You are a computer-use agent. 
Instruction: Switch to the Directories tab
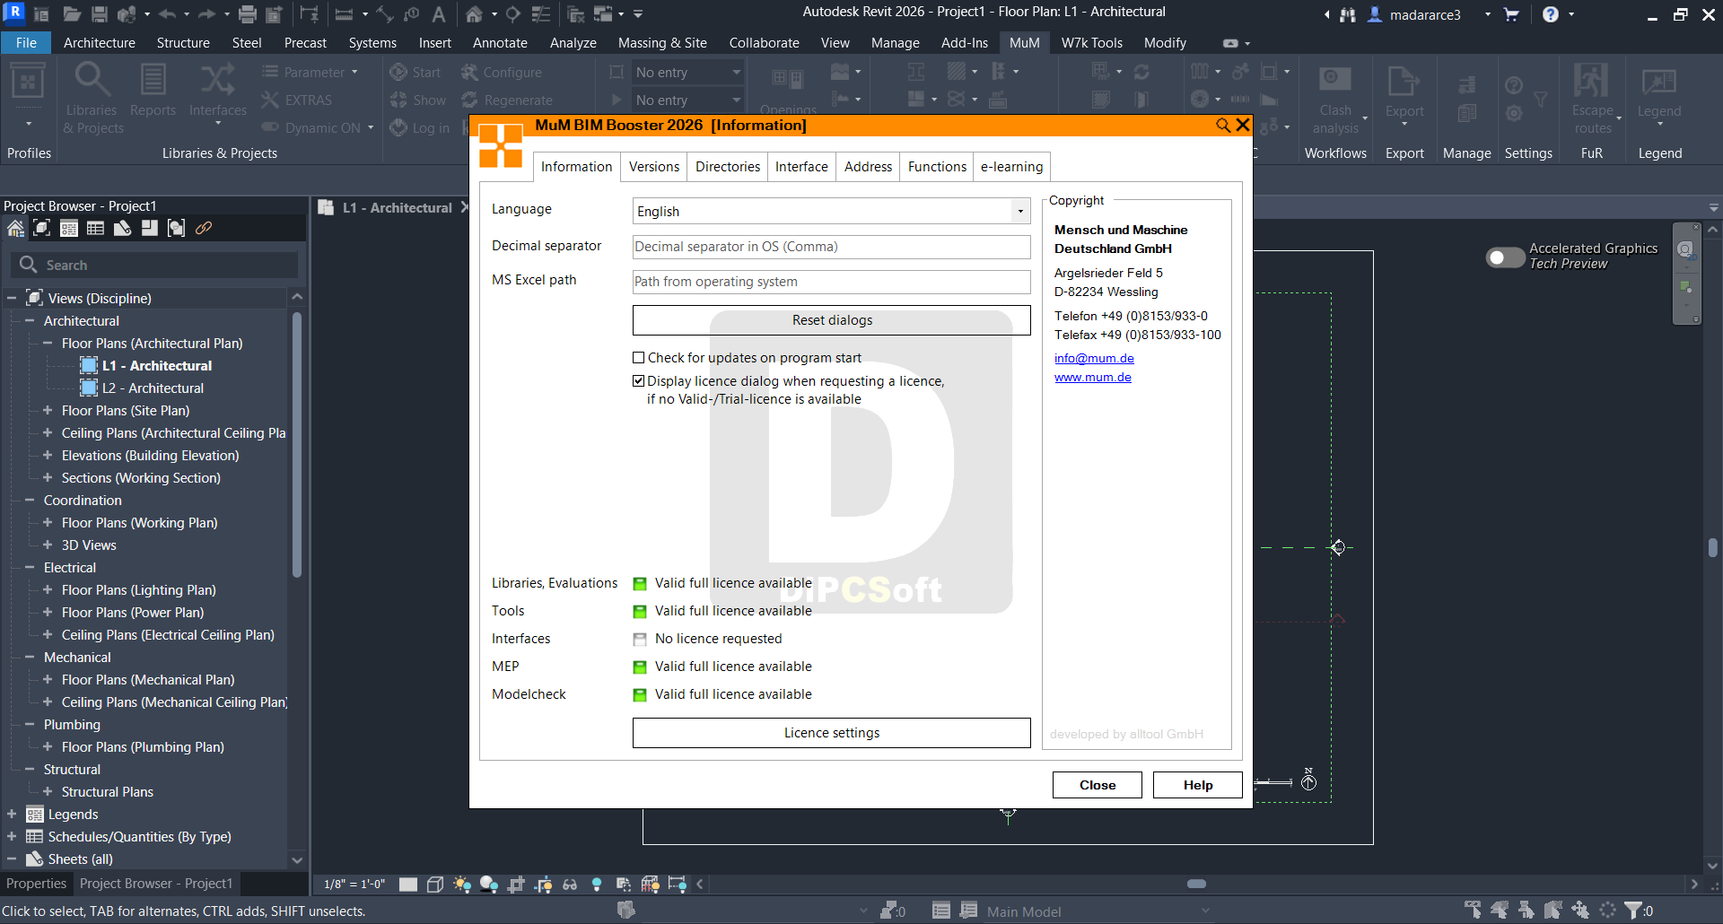(728, 167)
